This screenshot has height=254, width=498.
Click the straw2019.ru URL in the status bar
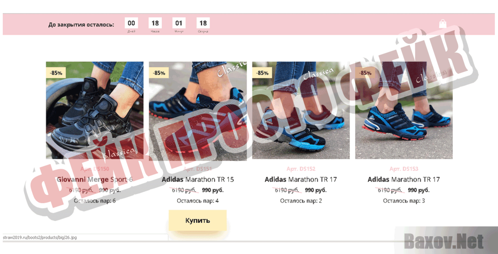pyautogui.click(x=40, y=237)
